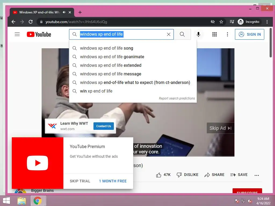Click 'Report search predictions' link
This screenshot has width=275, height=206.
(x=177, y=98)
